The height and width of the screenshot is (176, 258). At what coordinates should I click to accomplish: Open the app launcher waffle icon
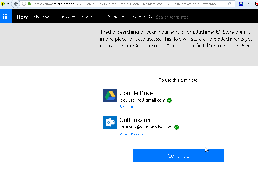pyautogui.click(x=5, y=16)
